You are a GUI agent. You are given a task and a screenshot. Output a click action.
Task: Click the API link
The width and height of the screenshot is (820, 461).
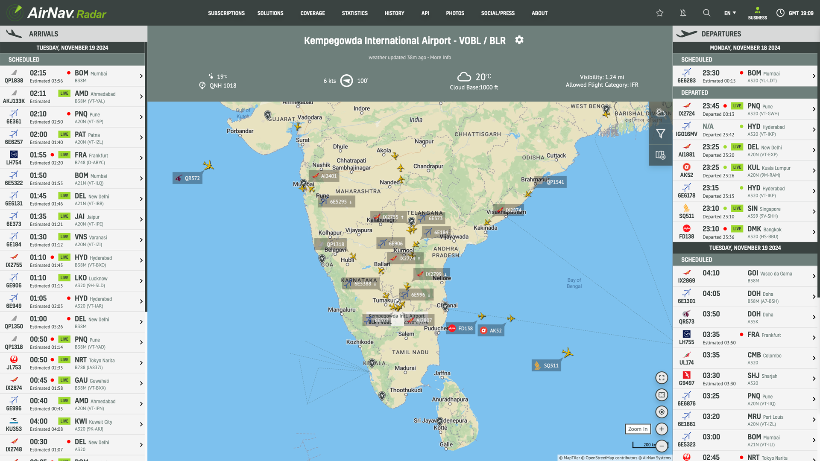coord(425,13)
